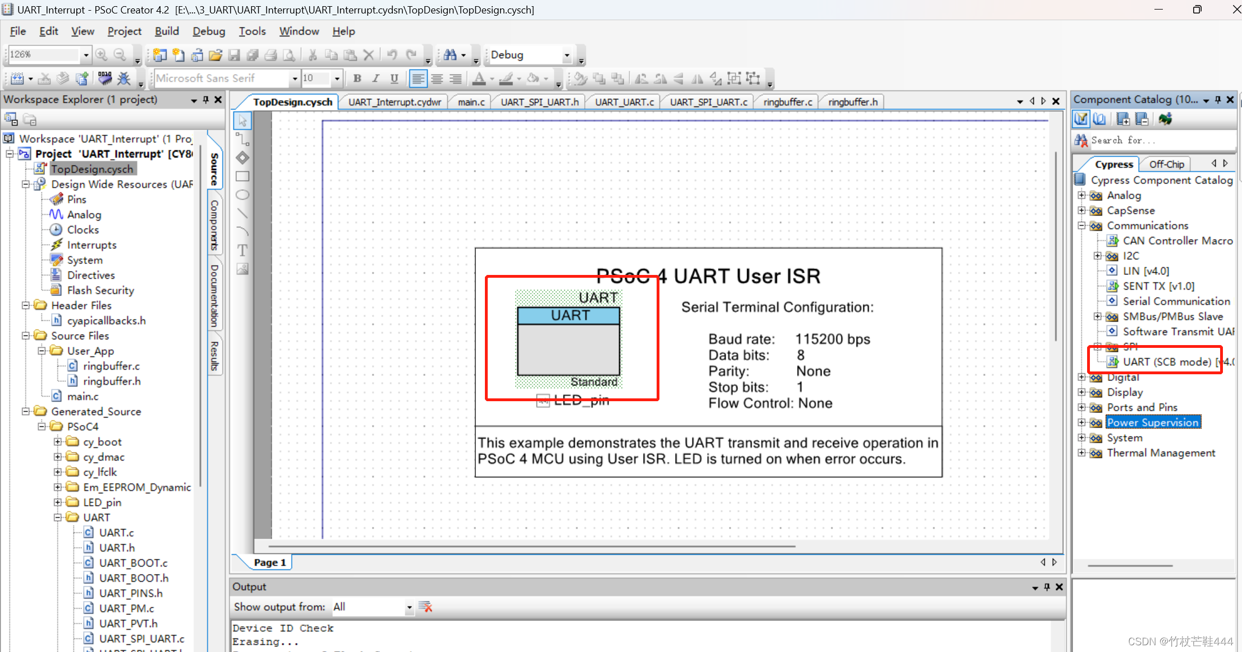Viewport: 1242px width, 652px height.
Task: Click the Program device chip icon
Action: (x=105, y=78)
